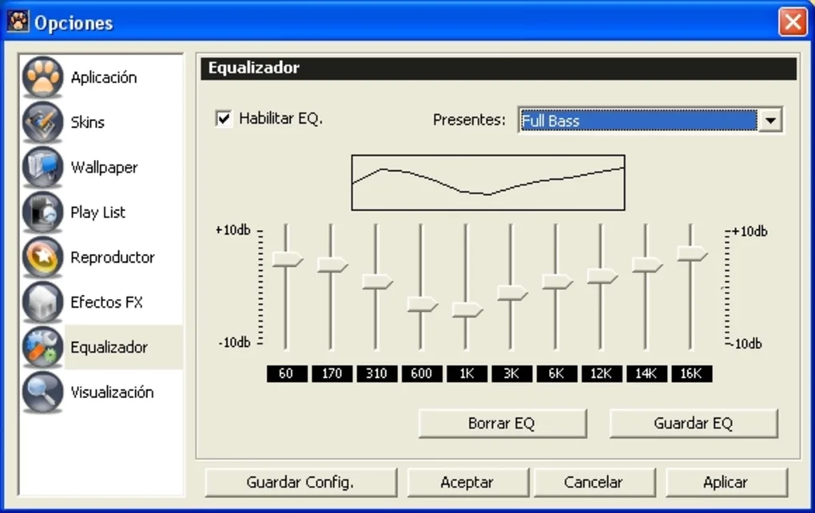The width and height of the screenshot is (815, 513).
Task: Close the Opciones window
Action: (x=792, y=22)
